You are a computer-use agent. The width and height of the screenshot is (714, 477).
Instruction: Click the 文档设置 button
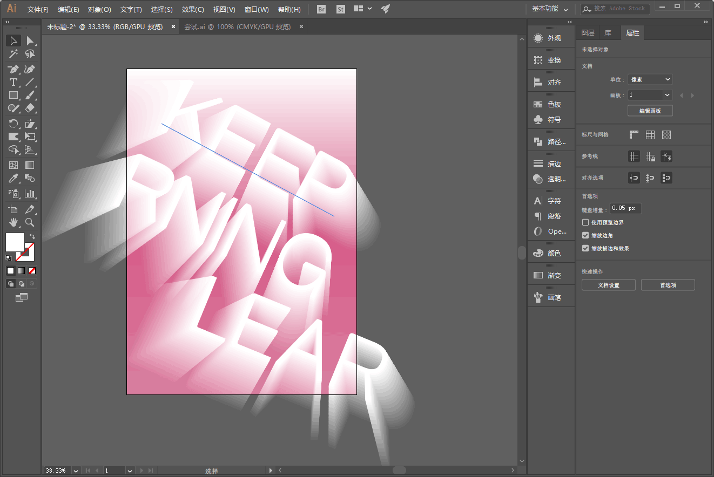(609, 285)
